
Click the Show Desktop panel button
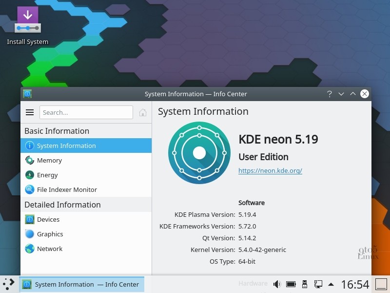click(x=381, y=284)
